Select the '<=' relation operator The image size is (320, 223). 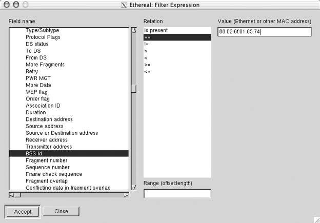148,72
